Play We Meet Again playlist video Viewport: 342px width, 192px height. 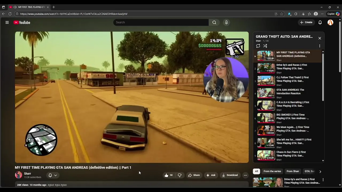pyautogui.click(x=288, y=131)
